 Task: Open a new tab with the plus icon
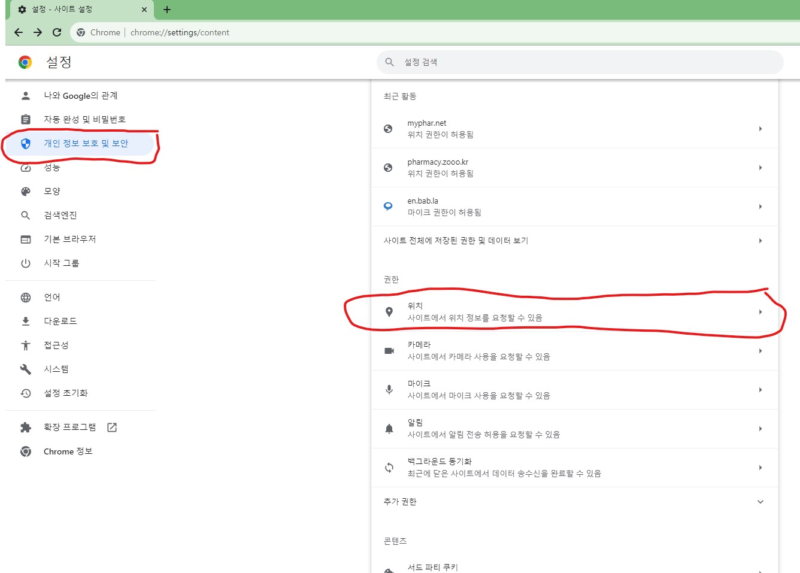pos(167,10)
